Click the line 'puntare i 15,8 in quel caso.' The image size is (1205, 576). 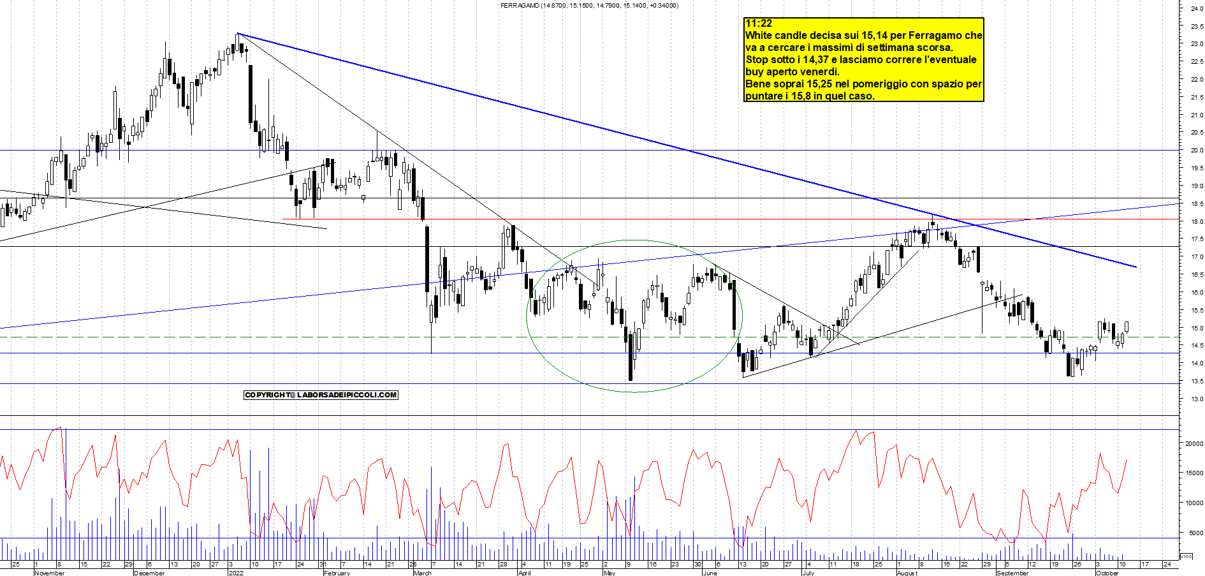[x=810, y=96]
